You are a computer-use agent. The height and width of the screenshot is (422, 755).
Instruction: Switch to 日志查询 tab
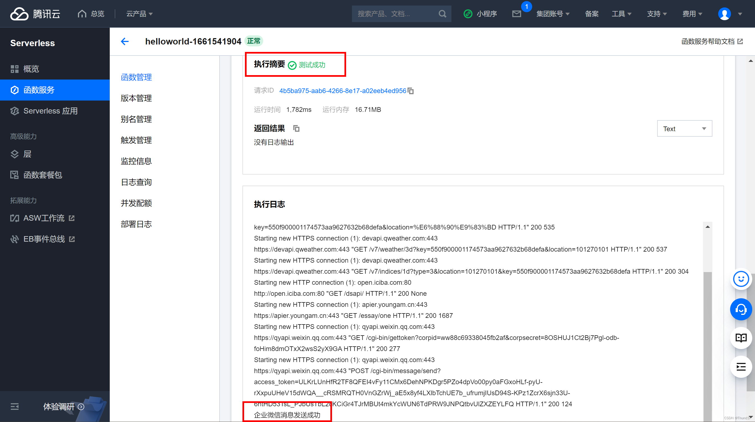[136, 182]
